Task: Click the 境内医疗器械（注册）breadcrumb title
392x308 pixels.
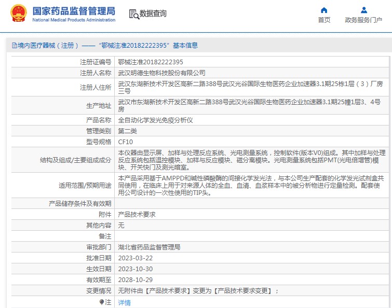Action: point(48,46)
